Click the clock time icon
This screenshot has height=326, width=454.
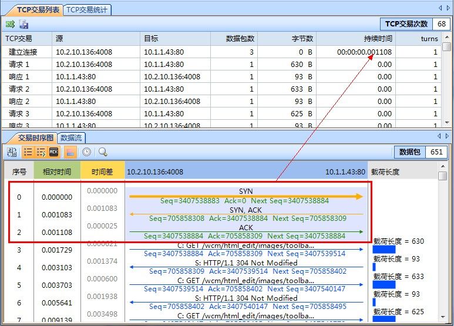coord(86,152)
